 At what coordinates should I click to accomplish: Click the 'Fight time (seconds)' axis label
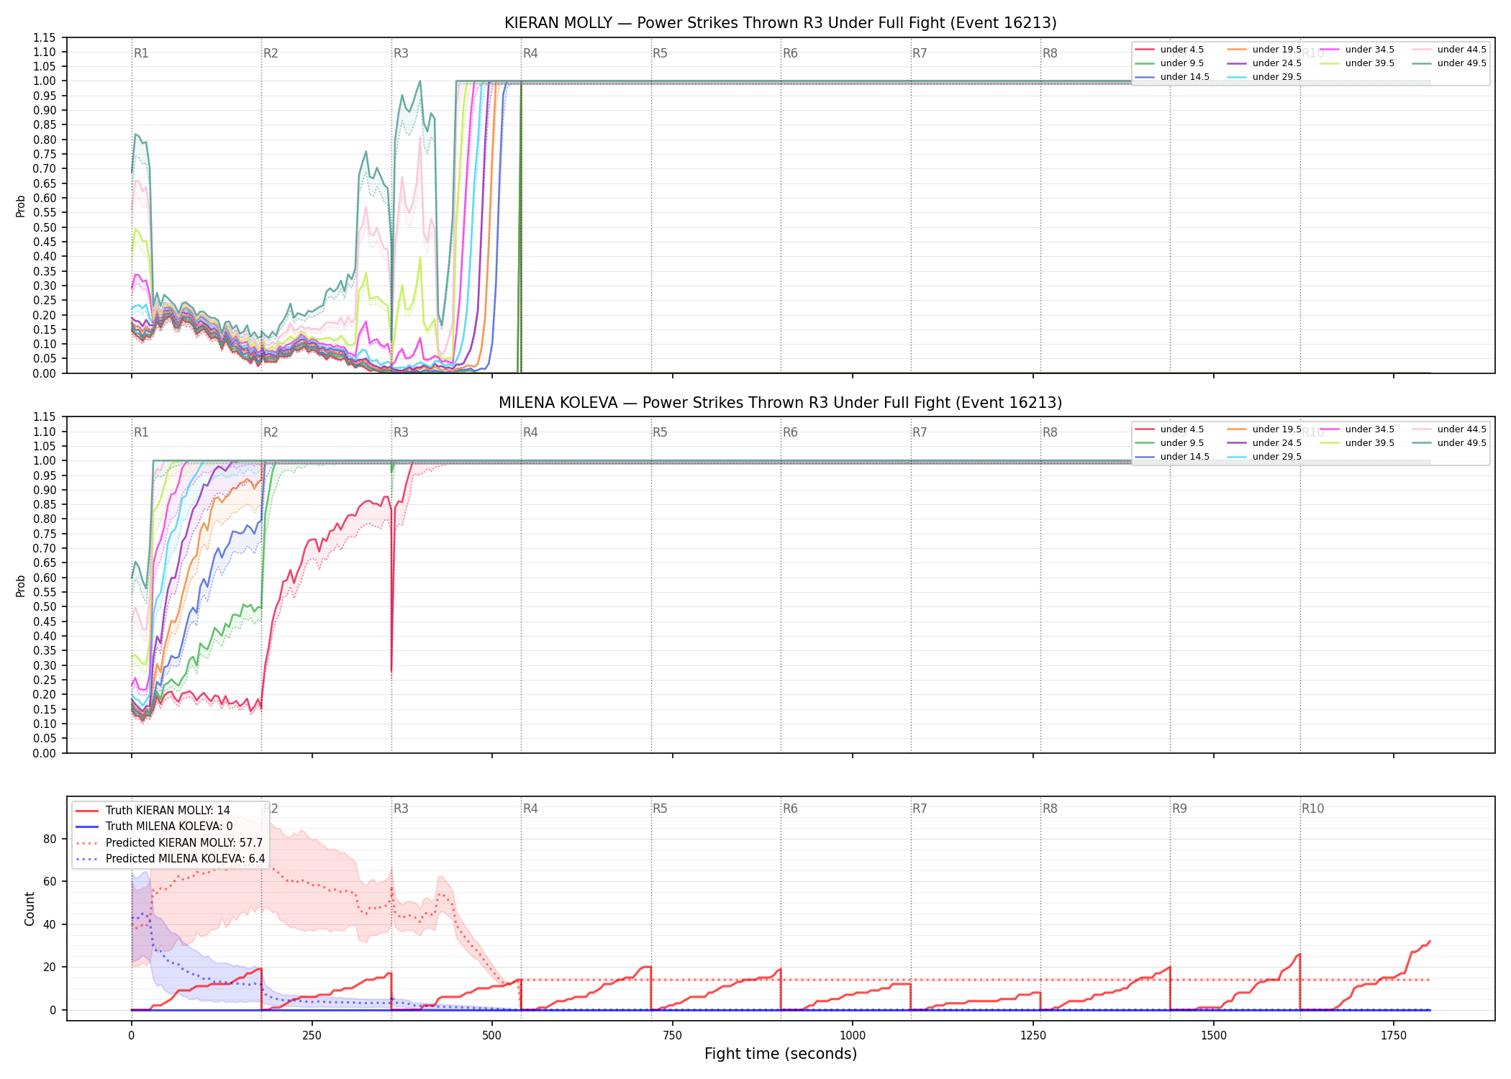pos(781,1054)
